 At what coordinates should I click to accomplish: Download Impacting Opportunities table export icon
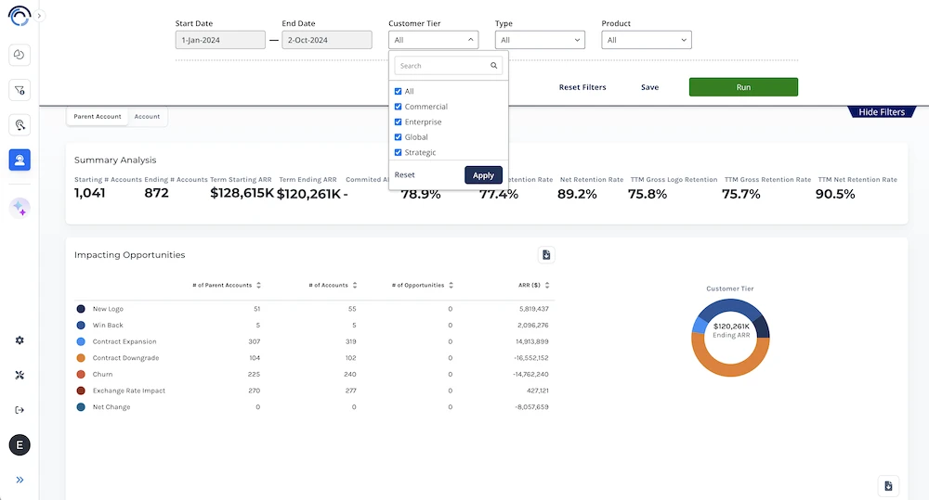[x=546, y=255]
